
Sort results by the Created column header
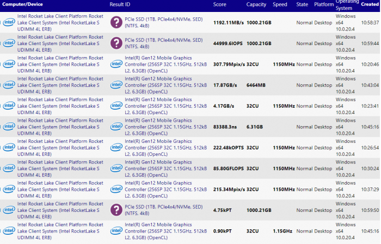(370, 4)
